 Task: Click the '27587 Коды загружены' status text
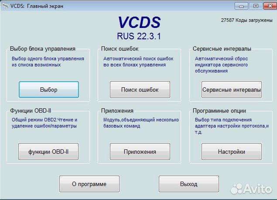point(246,21)
